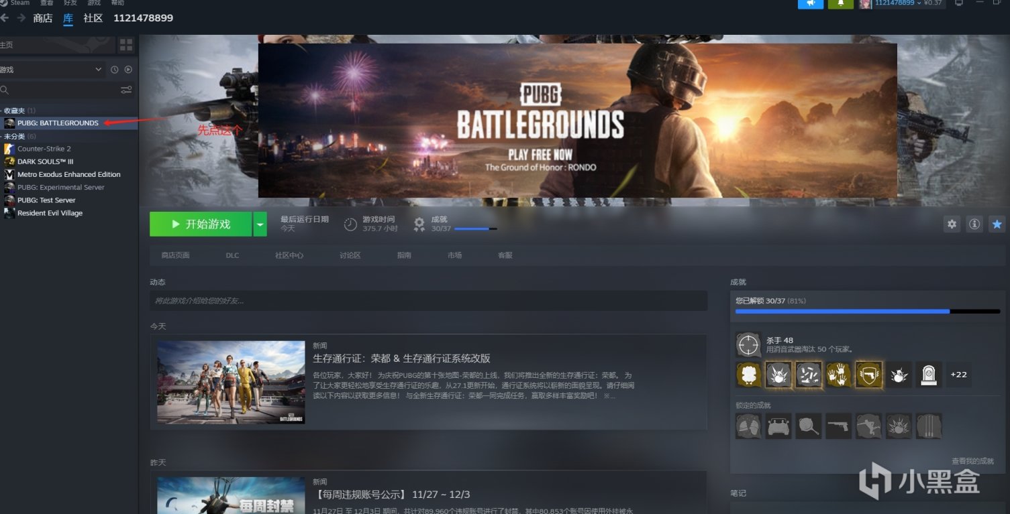This screenshot has width=1010, height=514.
Task: Open the 讨论区 link
Action: (x=350, y=255)
